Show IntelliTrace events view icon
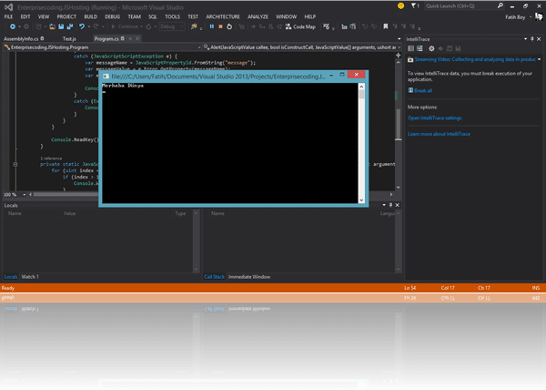This screenshot has width=546, height=390. pyautogui.click(x=411, y=48)
